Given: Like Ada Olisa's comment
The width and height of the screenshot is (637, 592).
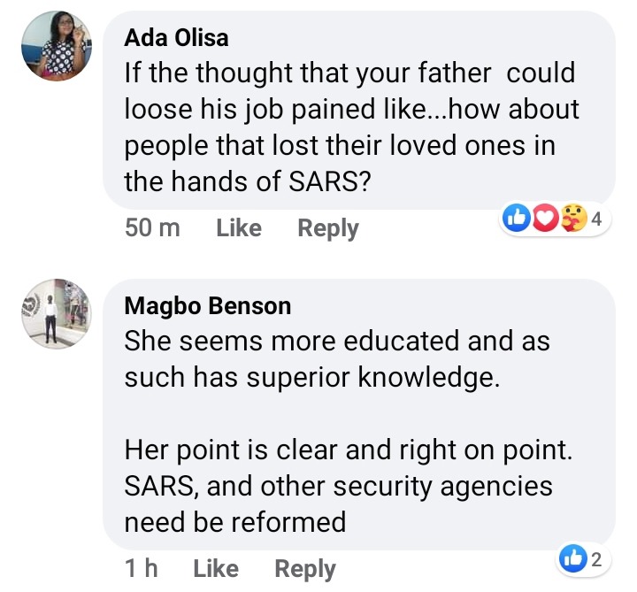Looking at the screenshot, I should (239, 228).
